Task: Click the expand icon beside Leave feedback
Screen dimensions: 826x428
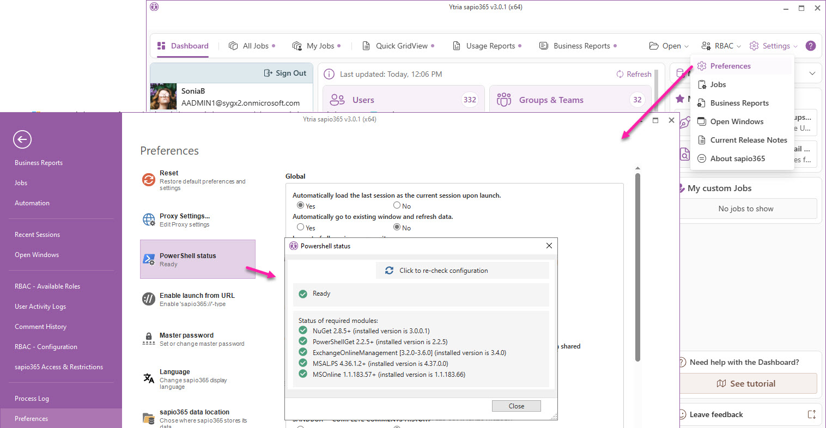Action: tap(811, 414)
